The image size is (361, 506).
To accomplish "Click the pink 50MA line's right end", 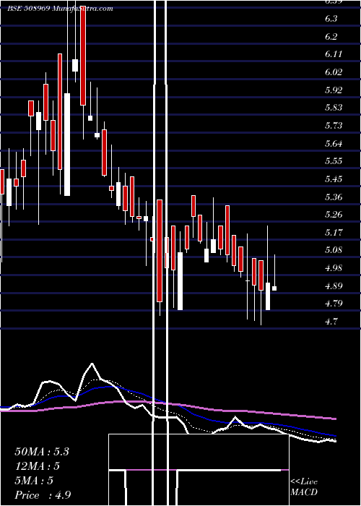I will tap(335, 419).
